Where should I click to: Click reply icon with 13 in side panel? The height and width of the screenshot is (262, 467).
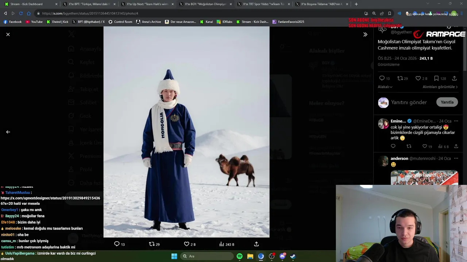[382, 78]
